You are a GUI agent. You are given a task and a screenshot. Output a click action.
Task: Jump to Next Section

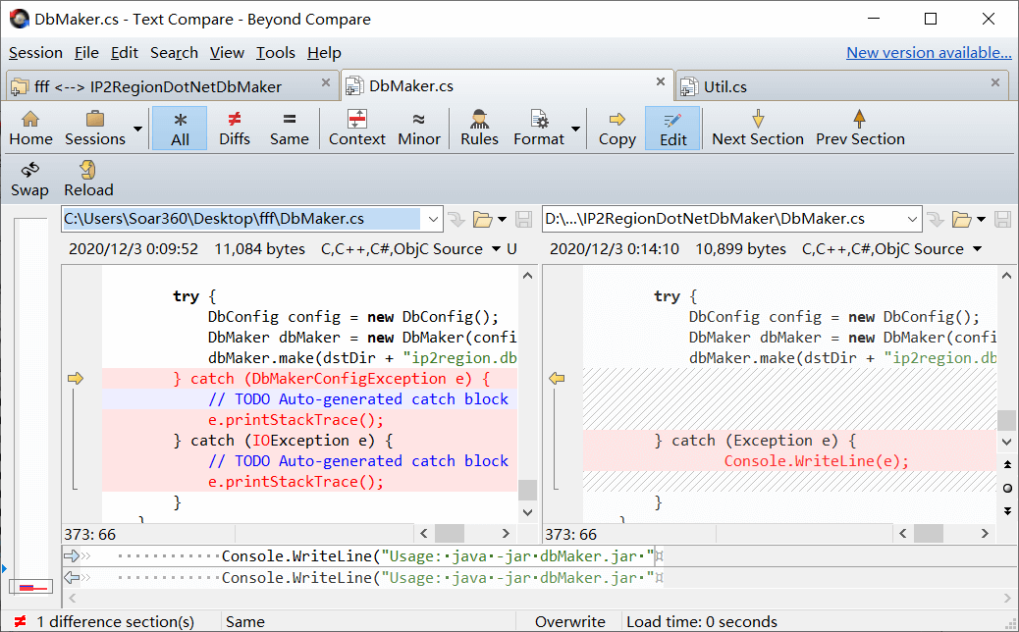pos(757,128)
